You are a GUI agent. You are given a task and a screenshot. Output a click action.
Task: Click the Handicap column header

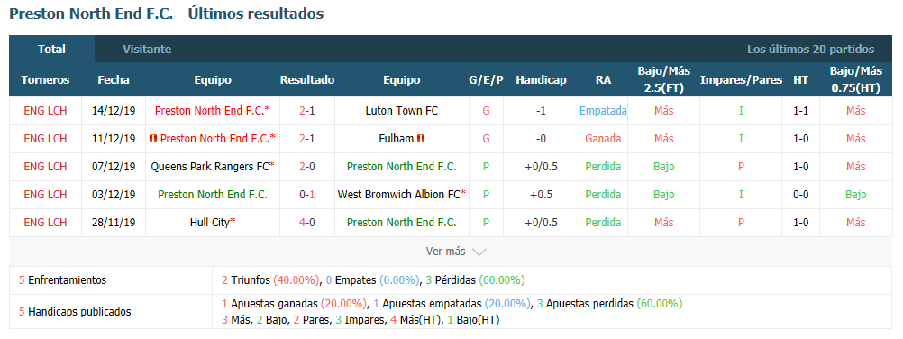click(x=541, y=80)
